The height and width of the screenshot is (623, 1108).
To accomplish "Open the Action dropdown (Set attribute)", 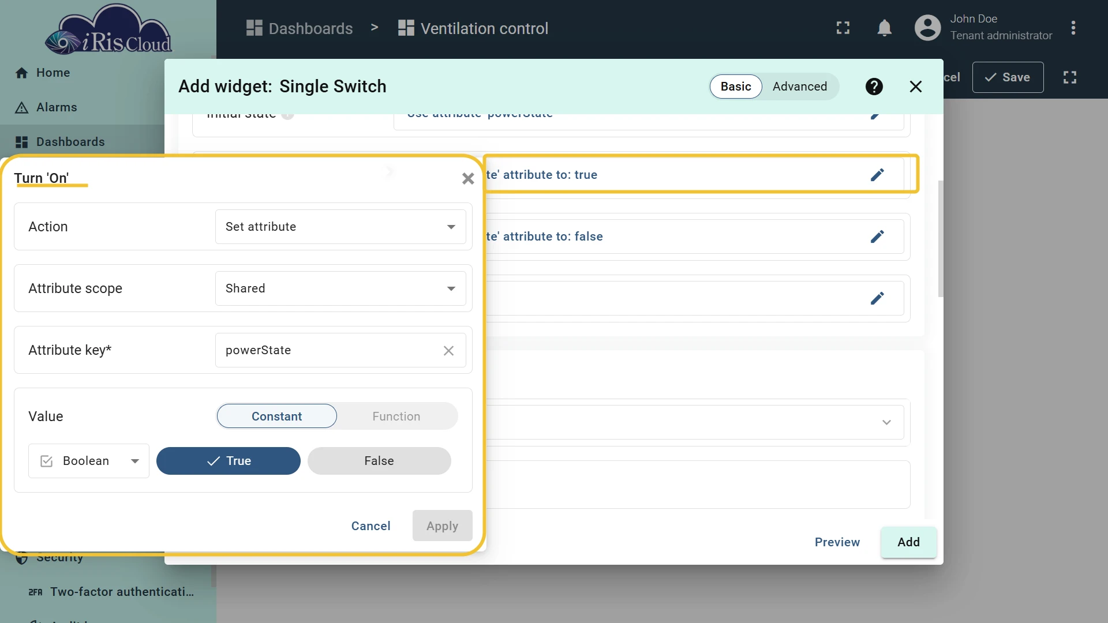I will point(340,227).
